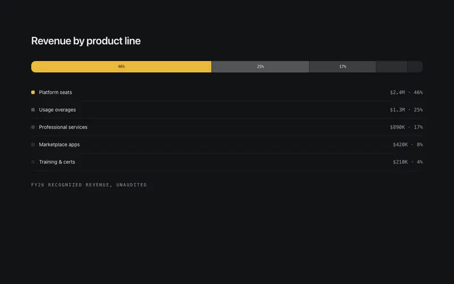Select the 25% bar segment

[260, 66]
